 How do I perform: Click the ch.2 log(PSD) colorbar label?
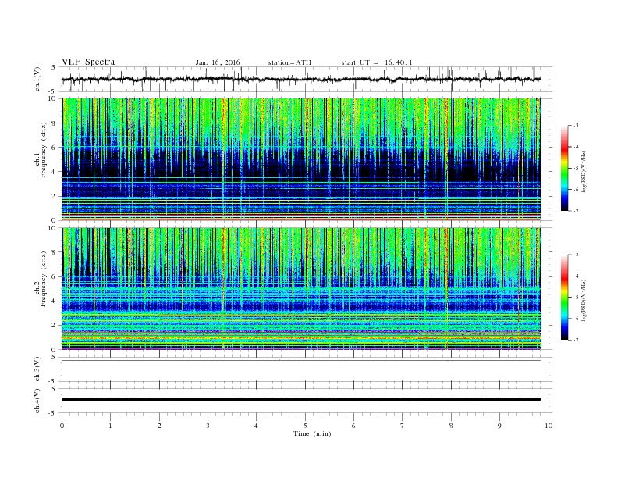click(584, 300)
